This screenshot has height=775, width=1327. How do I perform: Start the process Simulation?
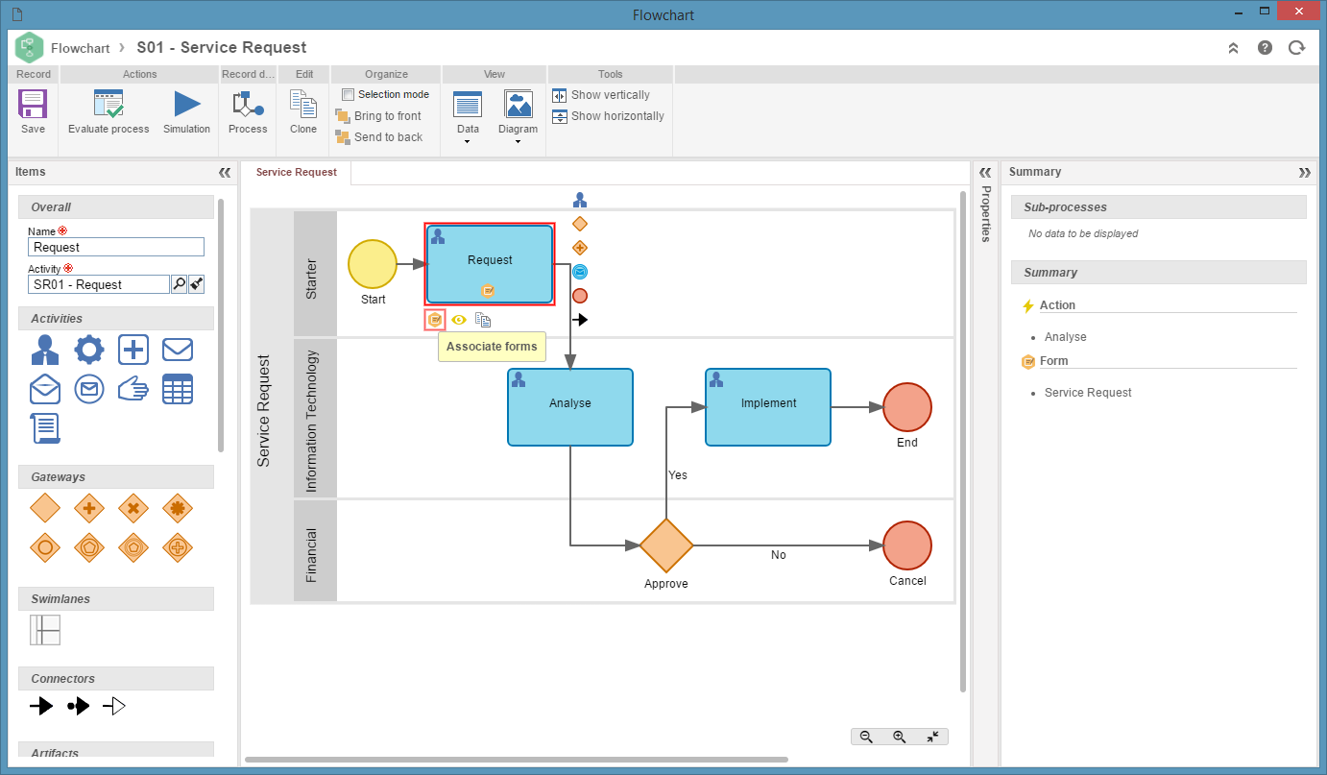[186, 112]
